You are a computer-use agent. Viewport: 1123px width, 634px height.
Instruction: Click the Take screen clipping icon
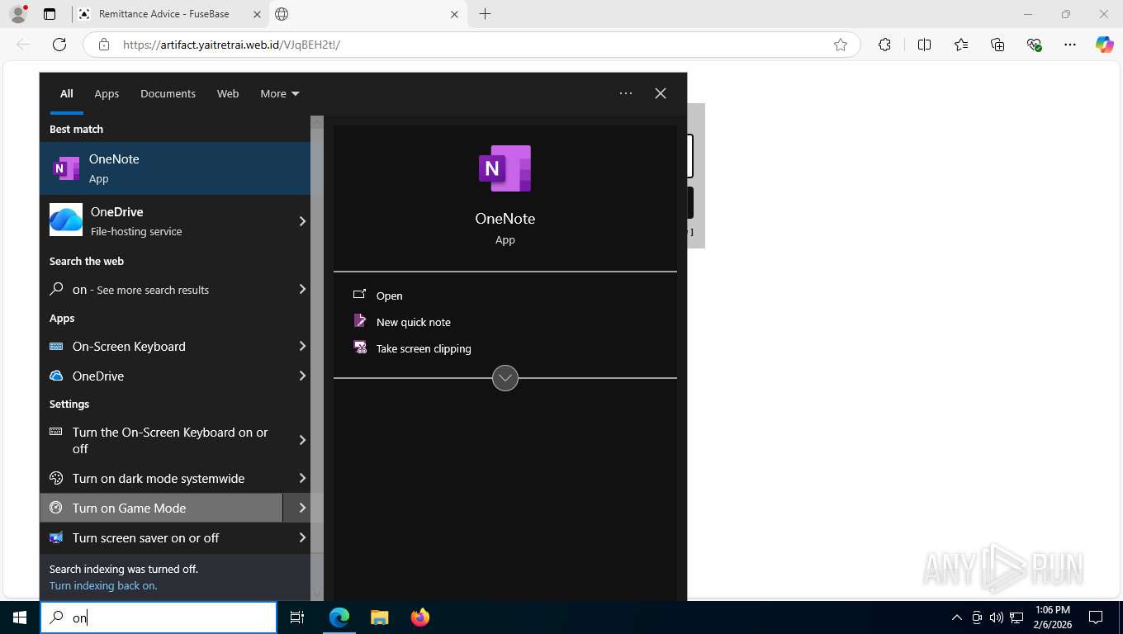pyautogui.click(x=360, y=348)
